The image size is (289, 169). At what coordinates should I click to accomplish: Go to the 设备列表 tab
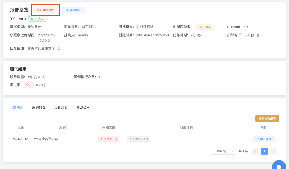[x=61, y=107]
